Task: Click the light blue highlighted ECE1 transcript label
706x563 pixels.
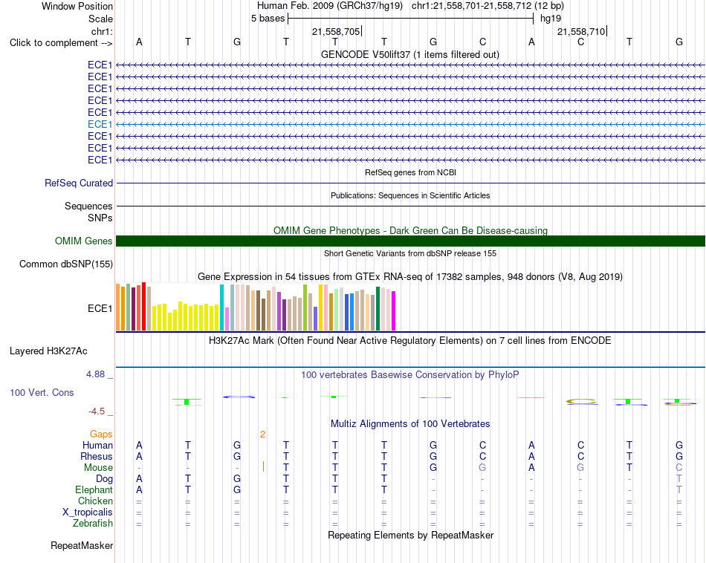Action: click(100, 124)
